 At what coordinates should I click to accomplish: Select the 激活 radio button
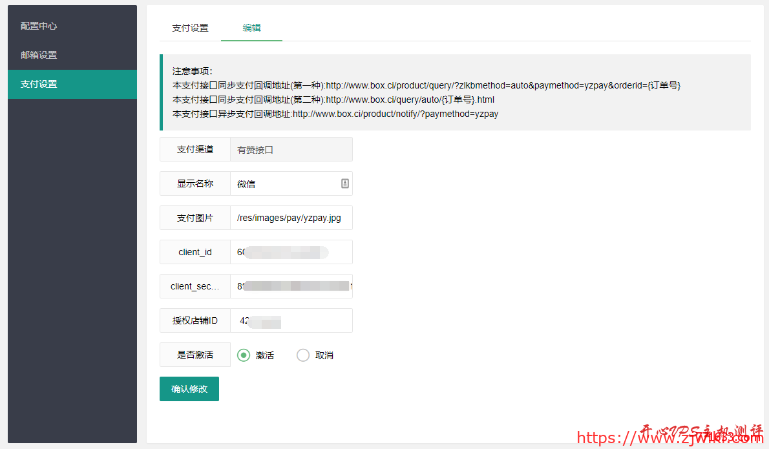pyautogui.click(x=244, y=355)
